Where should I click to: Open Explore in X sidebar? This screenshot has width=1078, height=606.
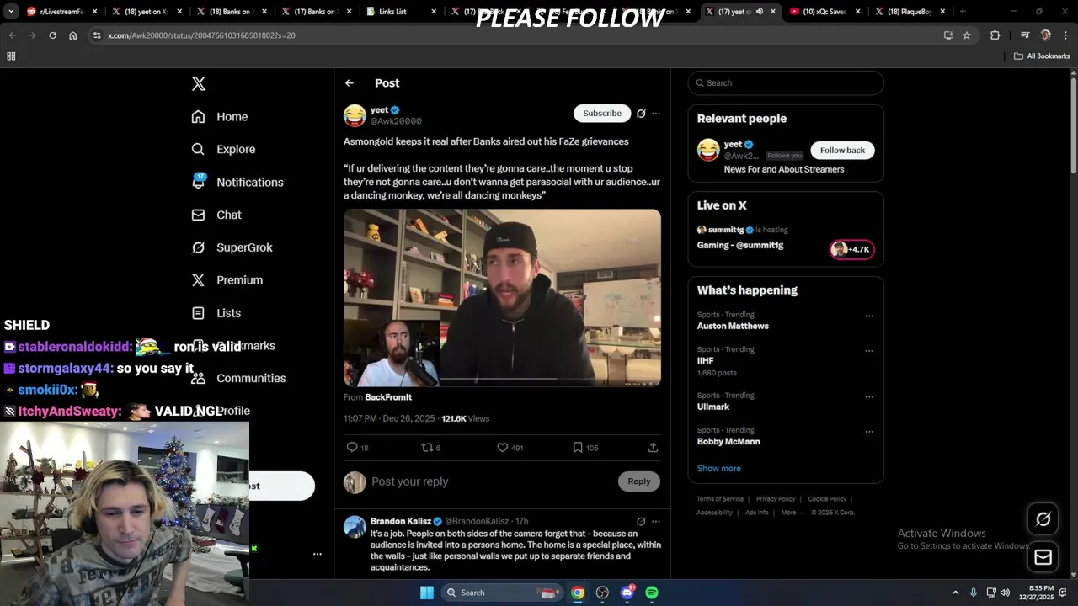223,149
